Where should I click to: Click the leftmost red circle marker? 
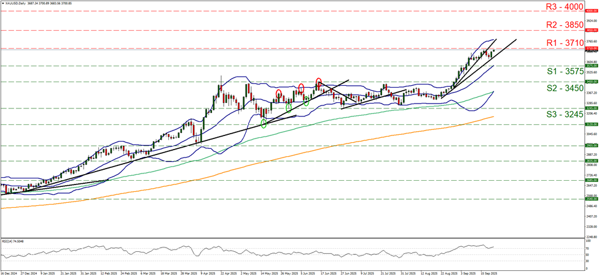278,93
